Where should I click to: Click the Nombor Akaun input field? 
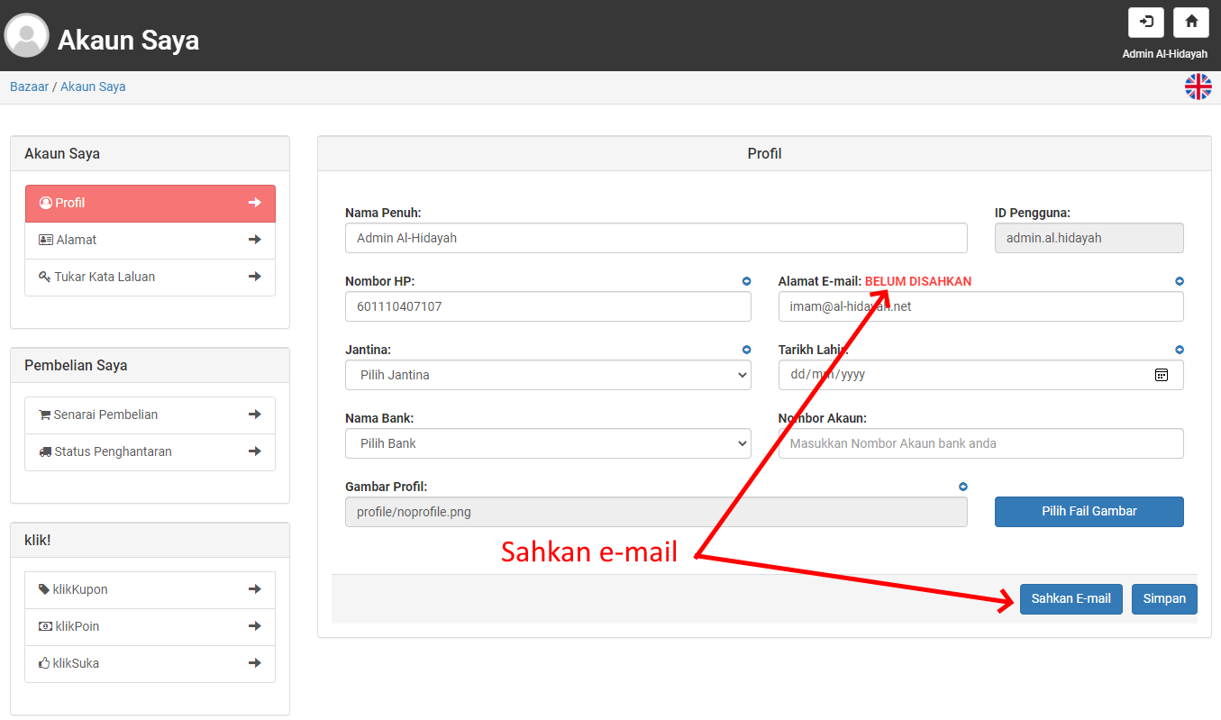(980, 443)
